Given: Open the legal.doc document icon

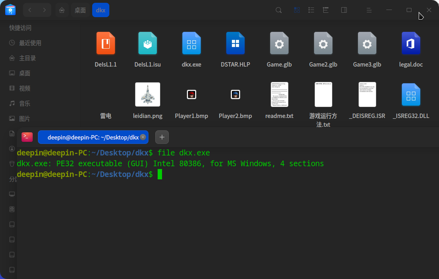Looking at the screenshot, I should 411,43.
